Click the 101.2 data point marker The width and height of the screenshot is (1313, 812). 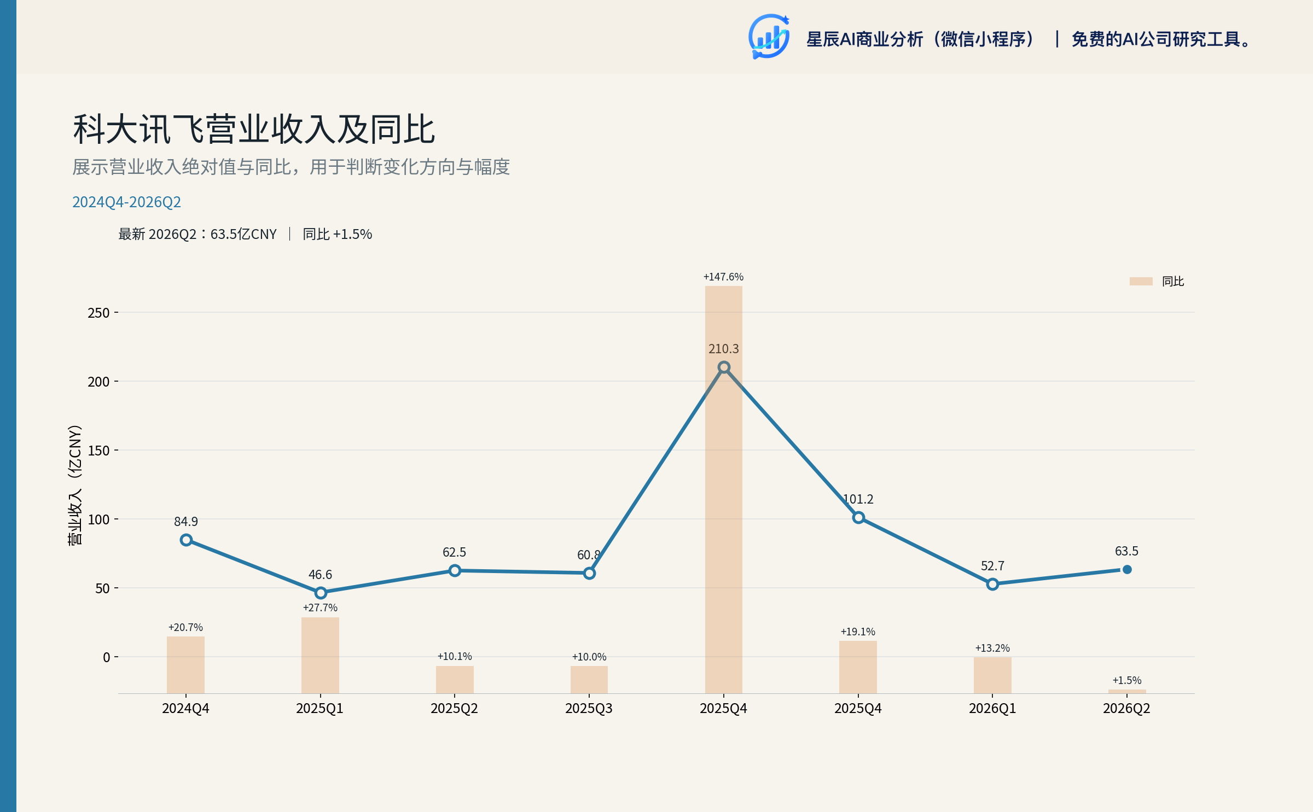858,517
